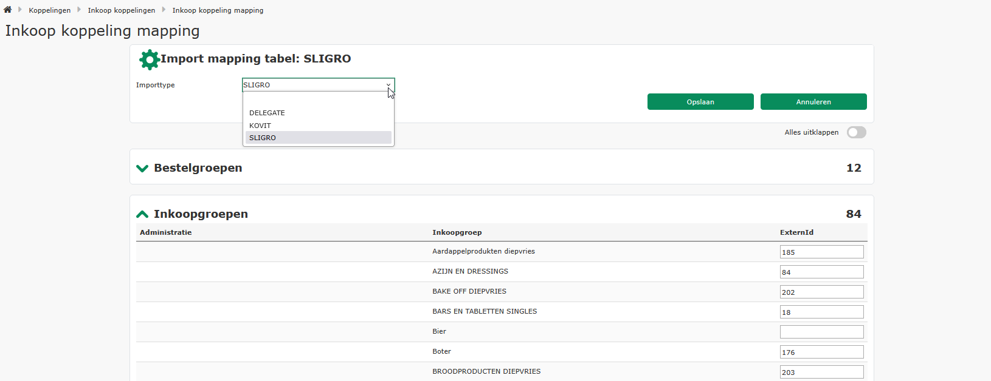Go to Inkoop koppelingen breadcrumb
The width and height of the screenshot is (991, 381).
121,10
